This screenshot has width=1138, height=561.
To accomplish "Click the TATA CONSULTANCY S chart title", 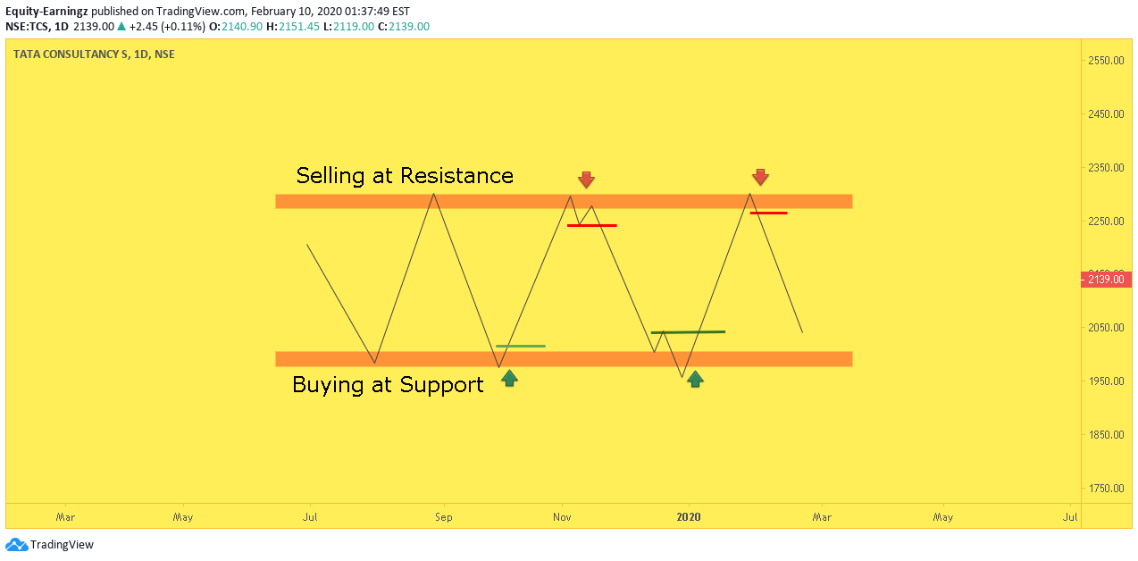I will 67,54.
